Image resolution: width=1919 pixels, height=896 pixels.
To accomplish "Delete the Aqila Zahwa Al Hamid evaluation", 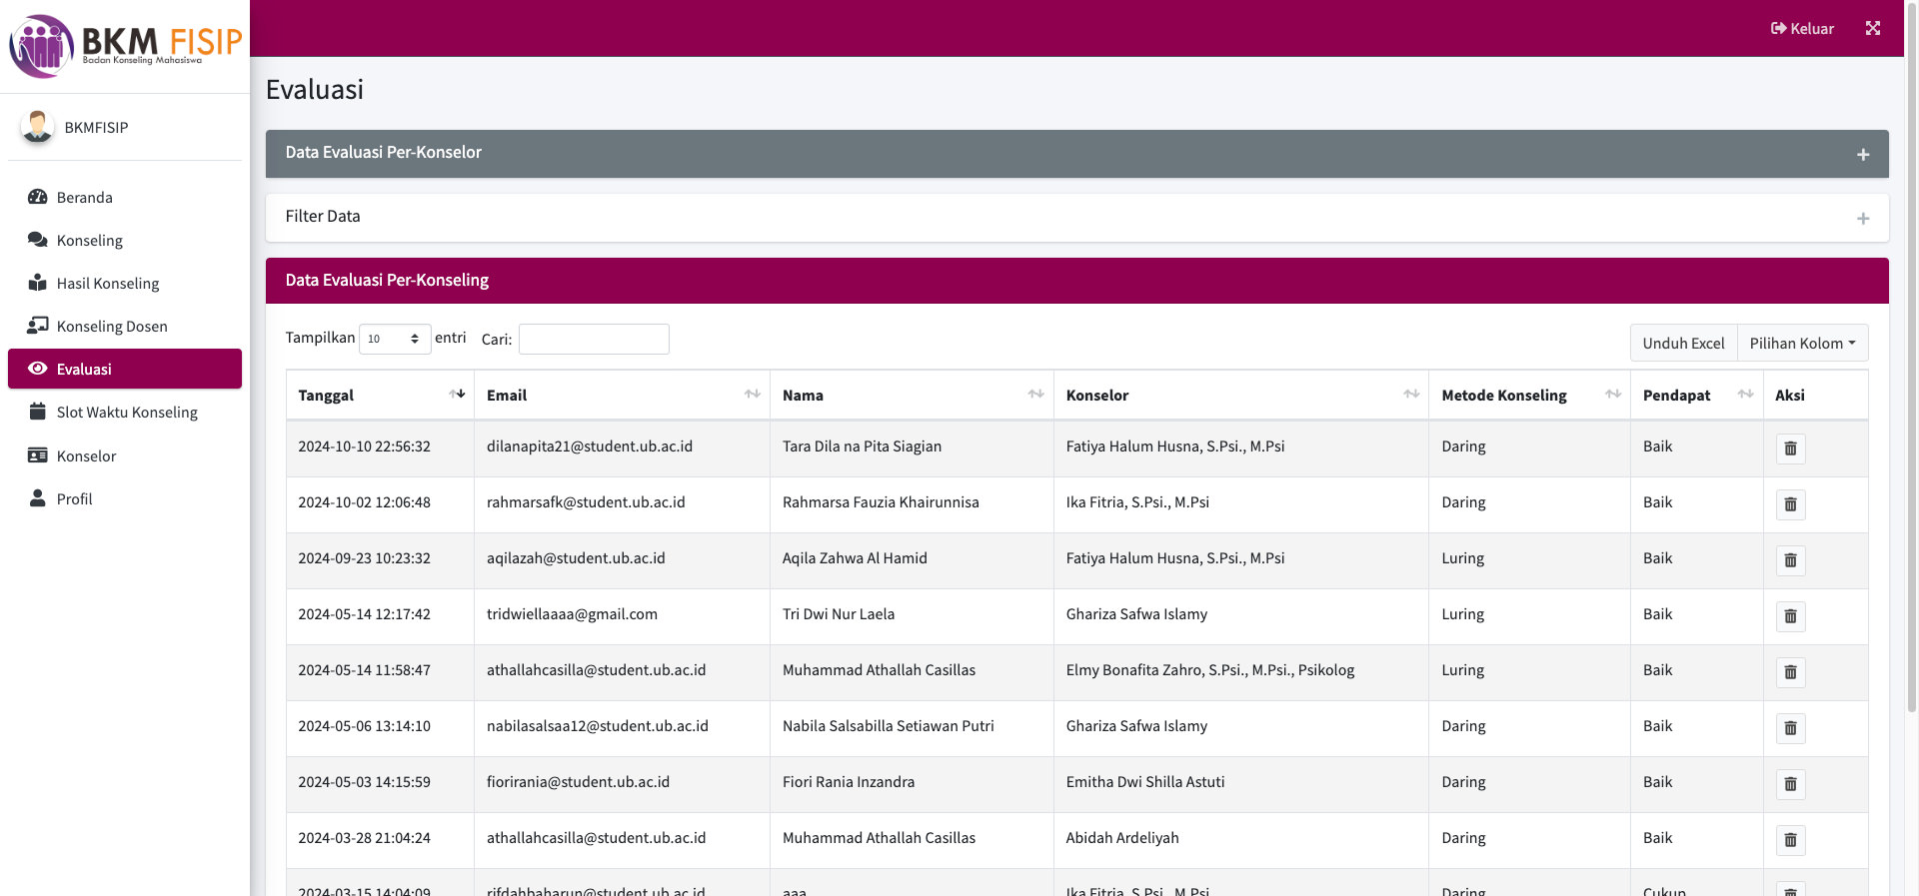I will click(1790, 560).
